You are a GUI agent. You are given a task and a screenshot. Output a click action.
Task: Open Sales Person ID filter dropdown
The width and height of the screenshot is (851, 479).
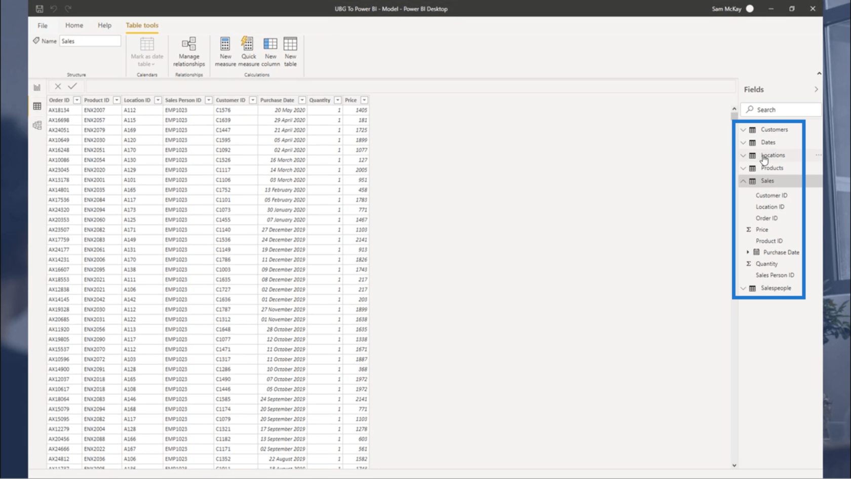tap(208, 100)
